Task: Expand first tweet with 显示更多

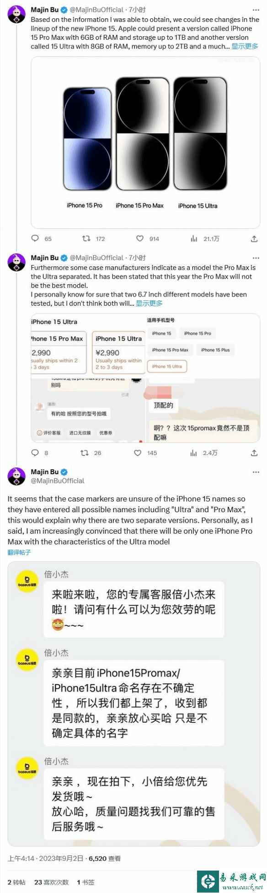Action: click(x=245, y=46)
